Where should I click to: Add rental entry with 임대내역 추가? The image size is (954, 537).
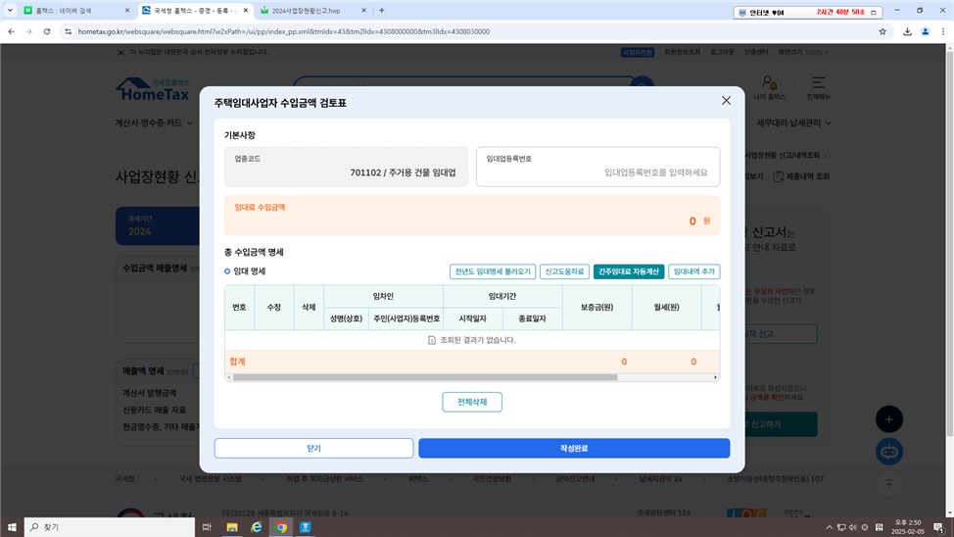tap(693, 271)
